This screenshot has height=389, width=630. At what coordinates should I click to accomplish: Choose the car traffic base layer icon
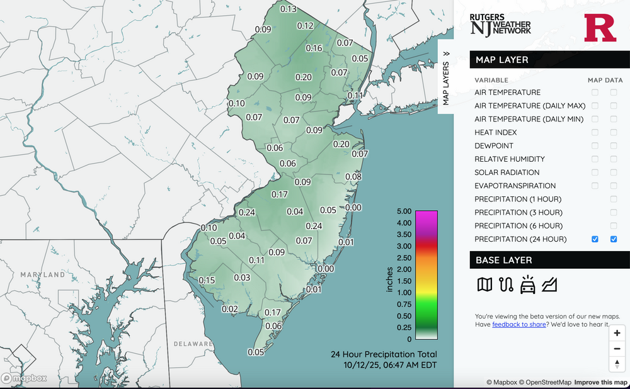pos(527,285)
